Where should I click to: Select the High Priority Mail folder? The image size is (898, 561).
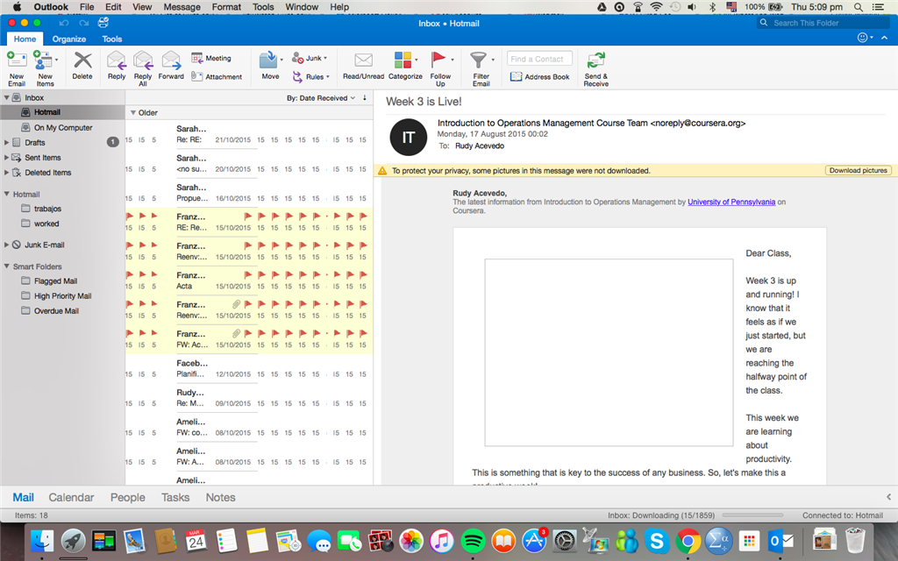click(x=62, y=296)
